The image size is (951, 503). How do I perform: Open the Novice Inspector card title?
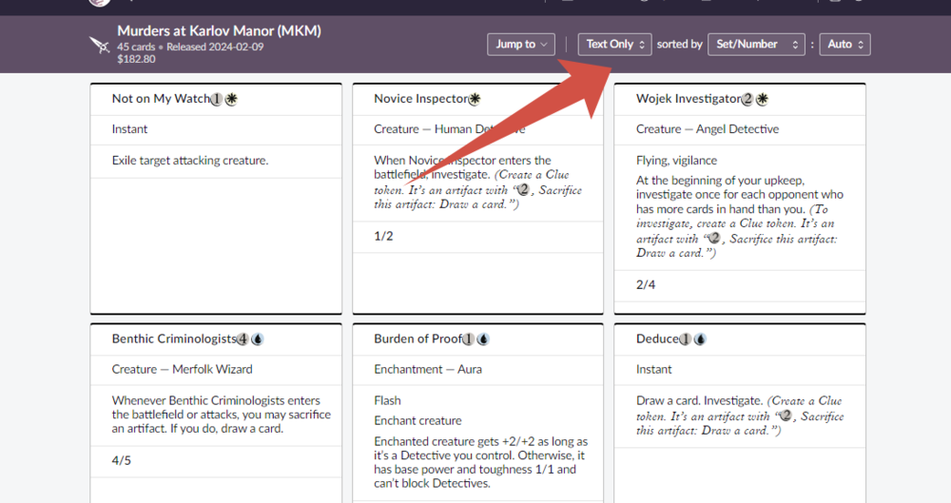tap(420, 99)
